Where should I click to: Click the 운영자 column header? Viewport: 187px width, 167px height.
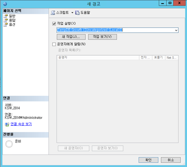point(98,58)
